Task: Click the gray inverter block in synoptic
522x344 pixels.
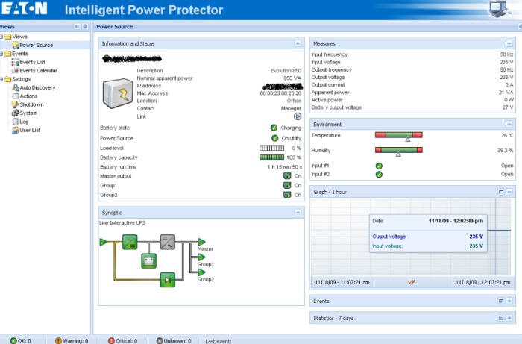Action: pyautogui.click(x=168, y=242)
